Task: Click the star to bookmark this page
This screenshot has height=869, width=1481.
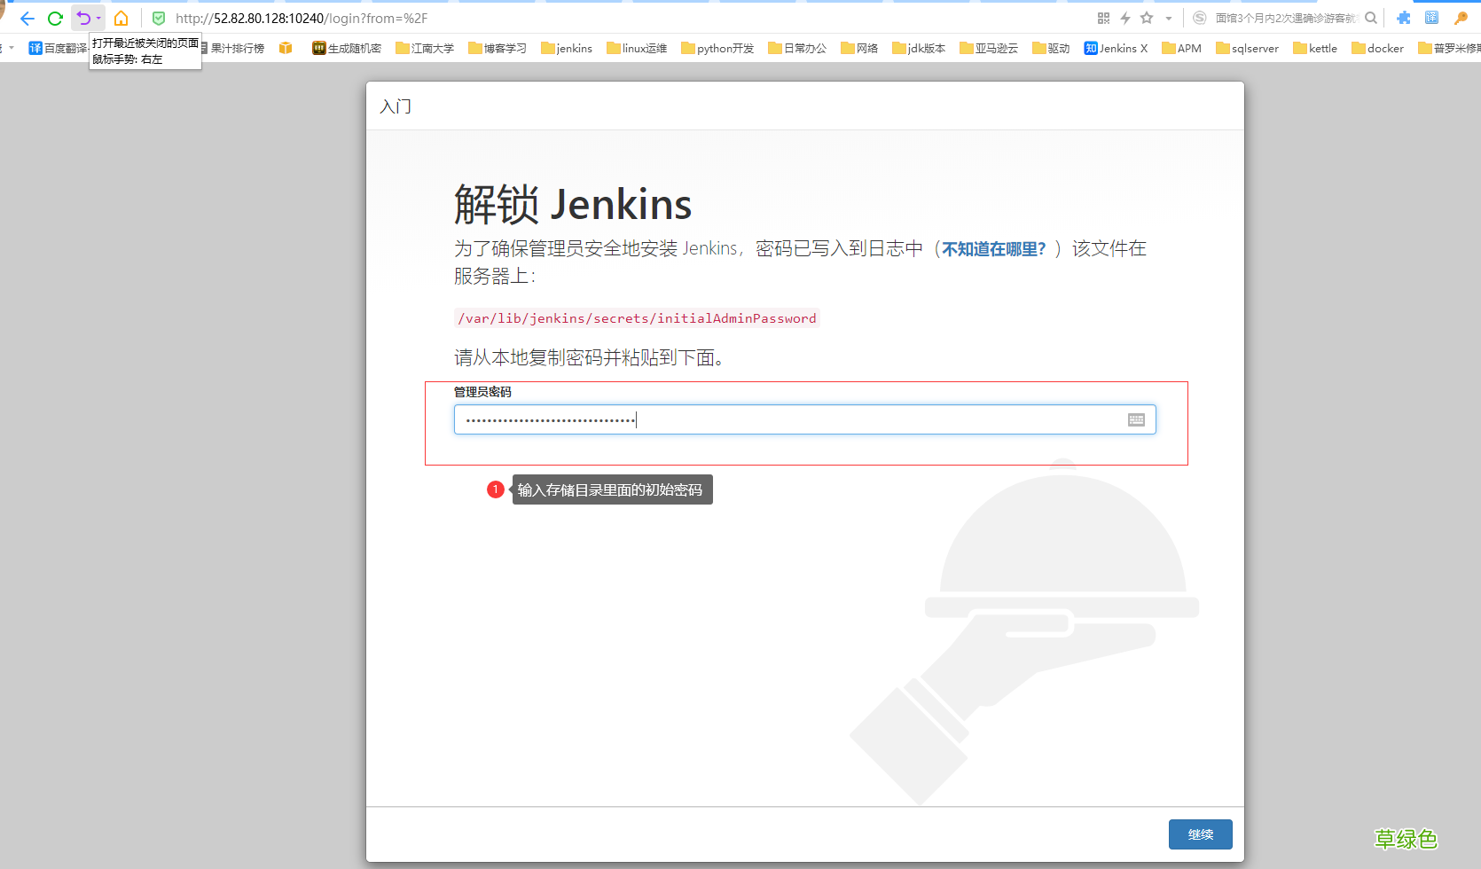Action: (x=1146, y=18)
